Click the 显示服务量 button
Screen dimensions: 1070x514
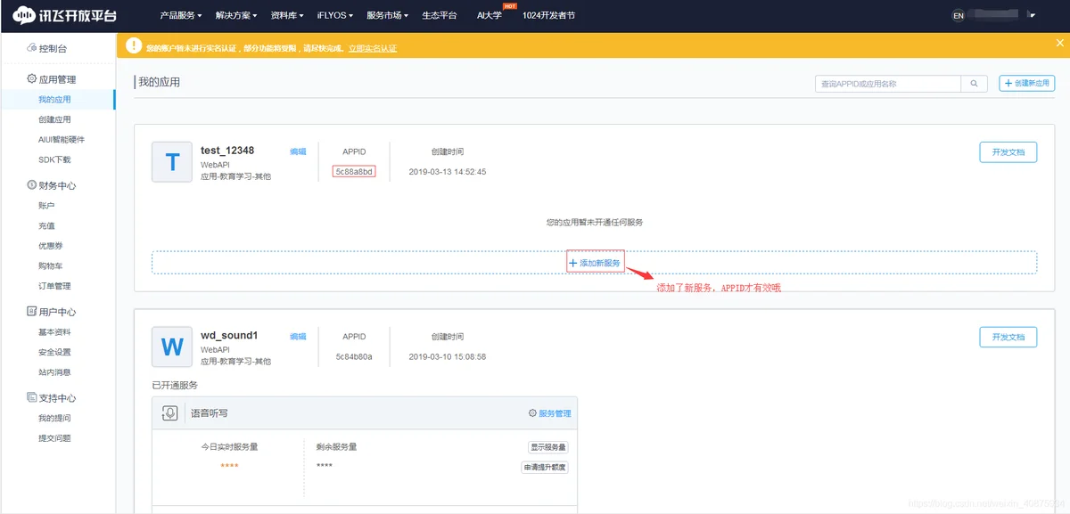(548, 447)
